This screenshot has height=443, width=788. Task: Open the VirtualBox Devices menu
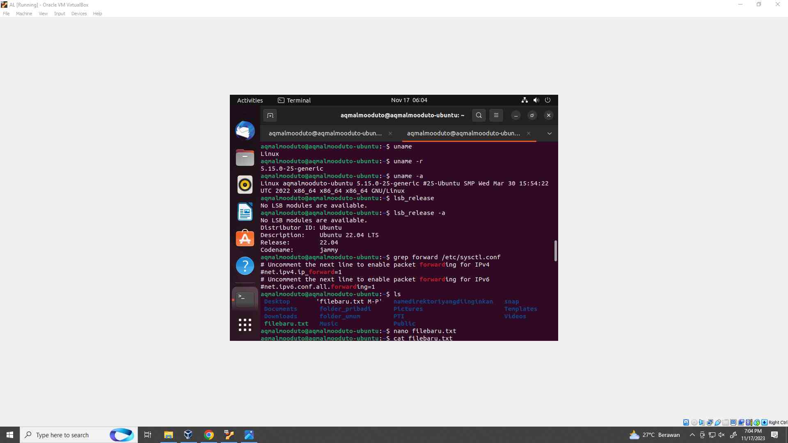coord(79,14)
